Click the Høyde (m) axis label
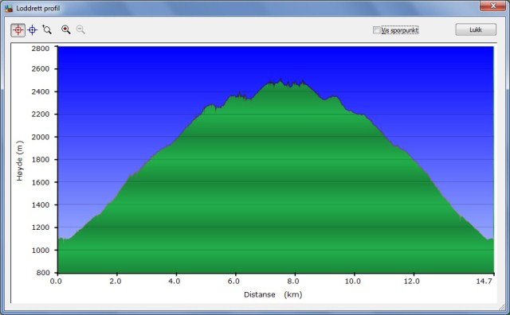Screen dimensions: 510x315 pos(19,161)
